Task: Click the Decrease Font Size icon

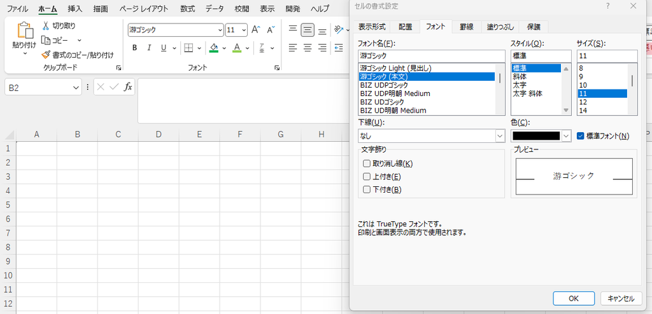Action: tap(271, 29)
